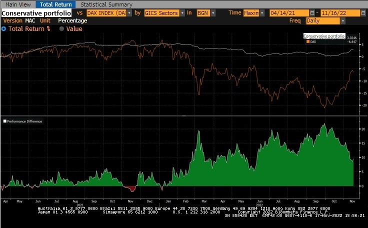Screen dimensions: 368x228
Task: Click the -6.447 DAX legend value
Action: click(x=352, y=42)
